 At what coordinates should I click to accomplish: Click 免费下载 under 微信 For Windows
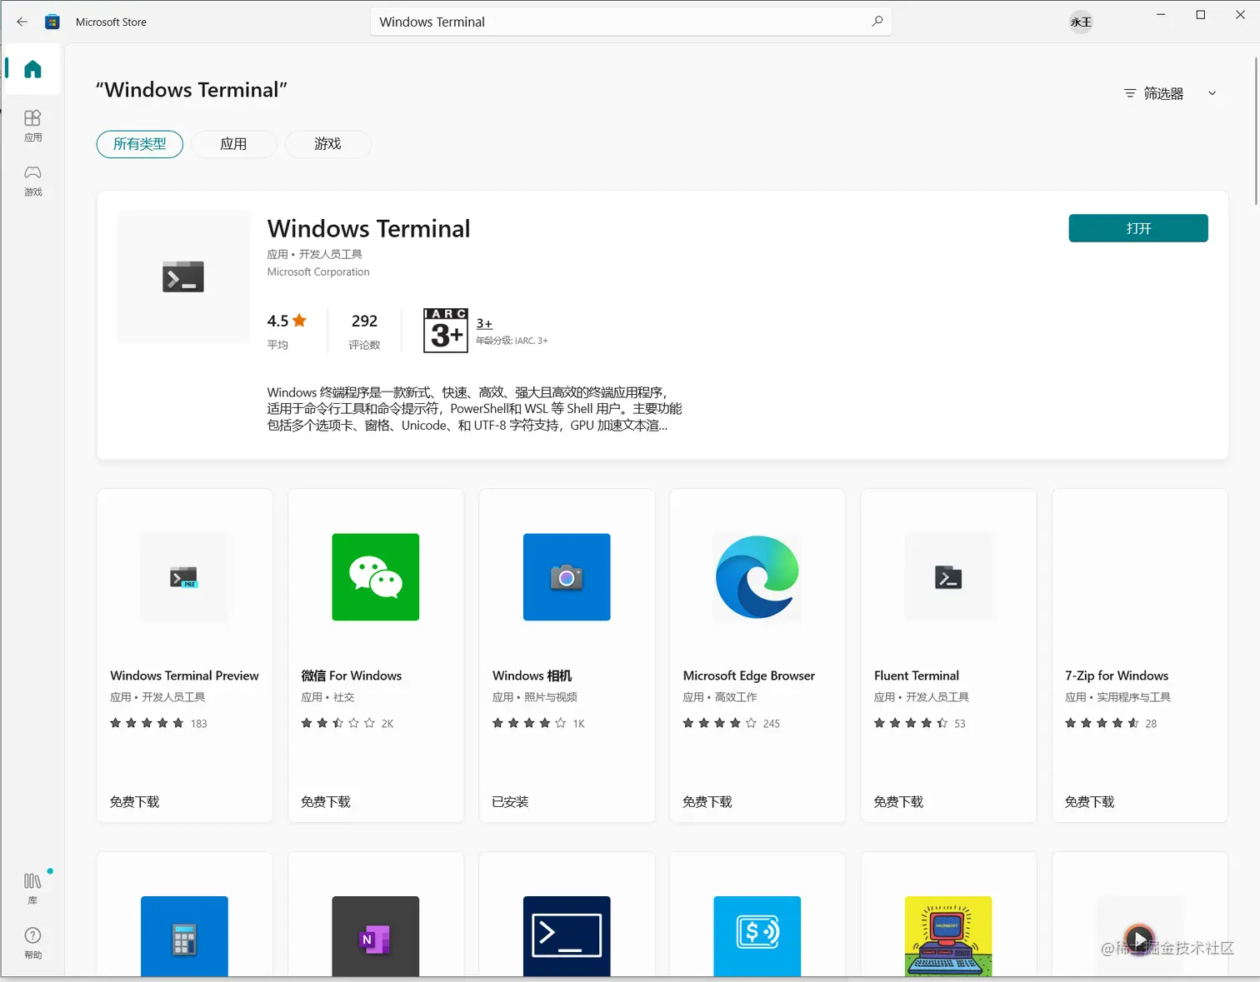tap(326, 802)
